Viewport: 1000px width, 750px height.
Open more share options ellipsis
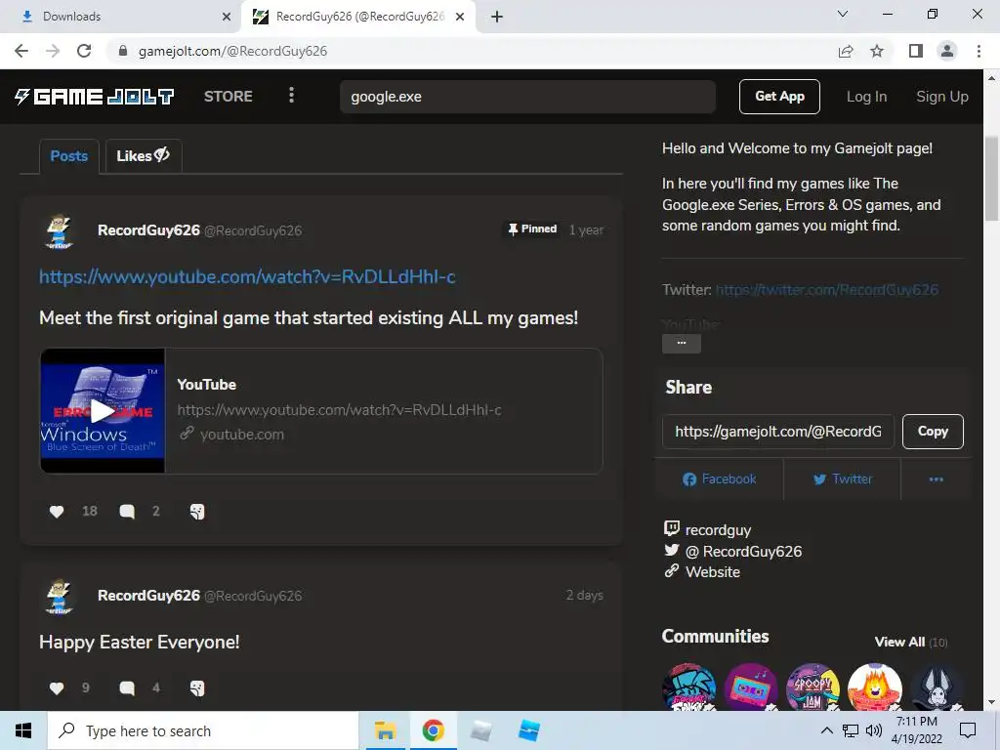tap(936, 479)
